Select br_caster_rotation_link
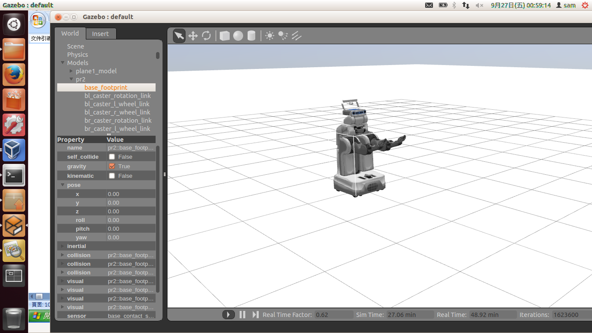The width and height of the screenshot is (592, 333). [x=118, y=120]
